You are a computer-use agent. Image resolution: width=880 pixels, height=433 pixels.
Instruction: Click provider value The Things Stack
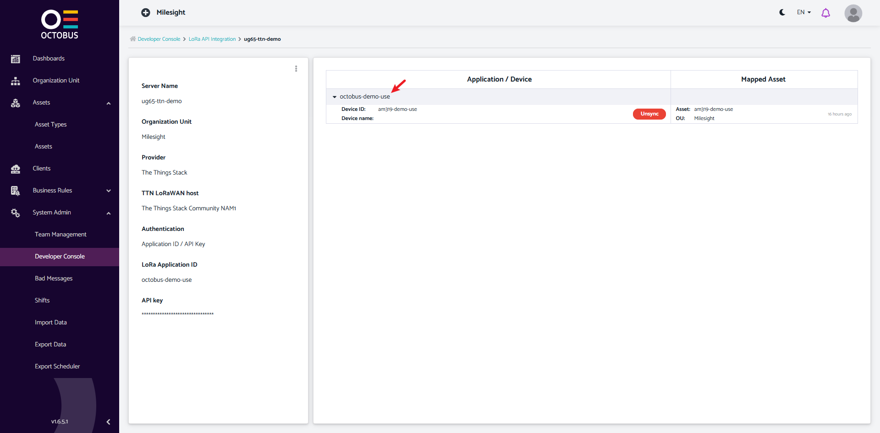point(165,173)
